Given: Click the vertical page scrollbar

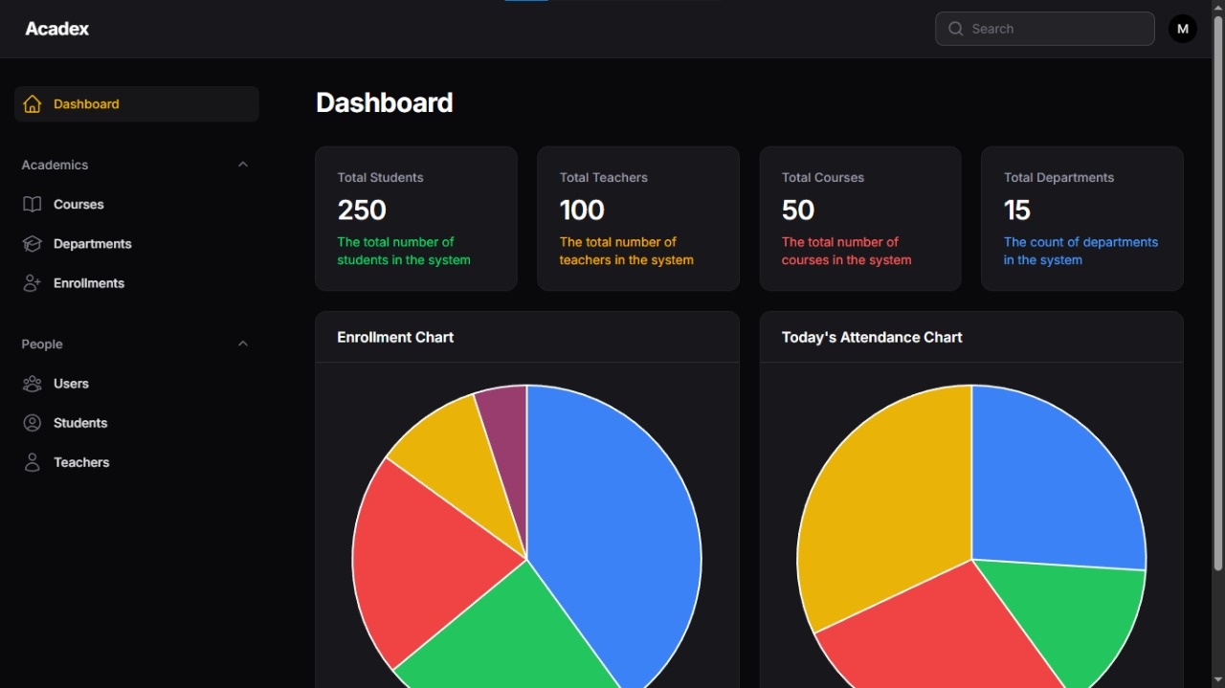Looking at the screenshot, I should click(1217, 287).
